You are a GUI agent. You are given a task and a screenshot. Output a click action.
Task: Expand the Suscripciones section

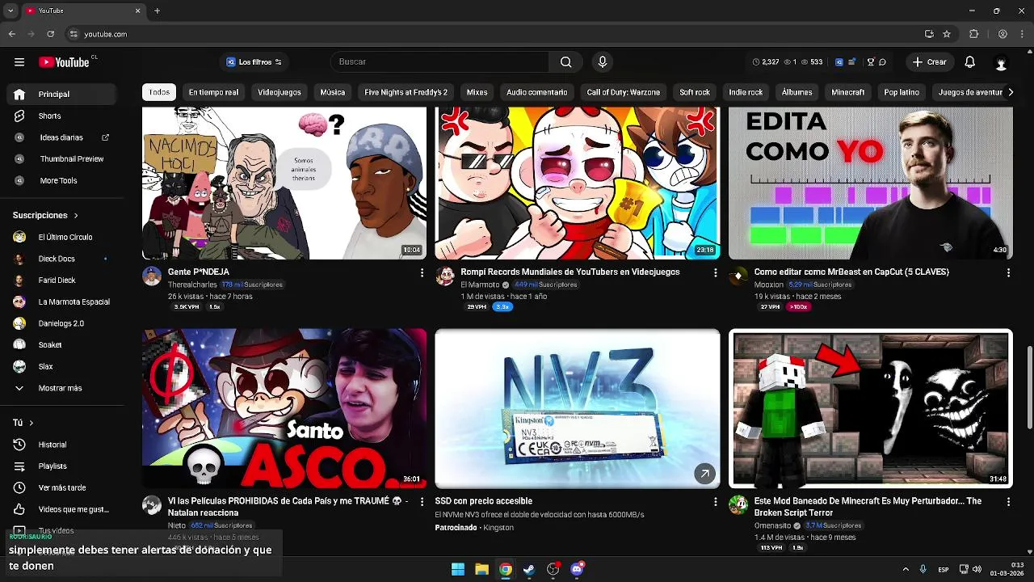45,216
